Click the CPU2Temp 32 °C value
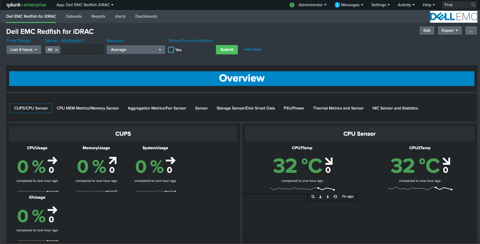This screenshot has height=244, width=480. 415,166
